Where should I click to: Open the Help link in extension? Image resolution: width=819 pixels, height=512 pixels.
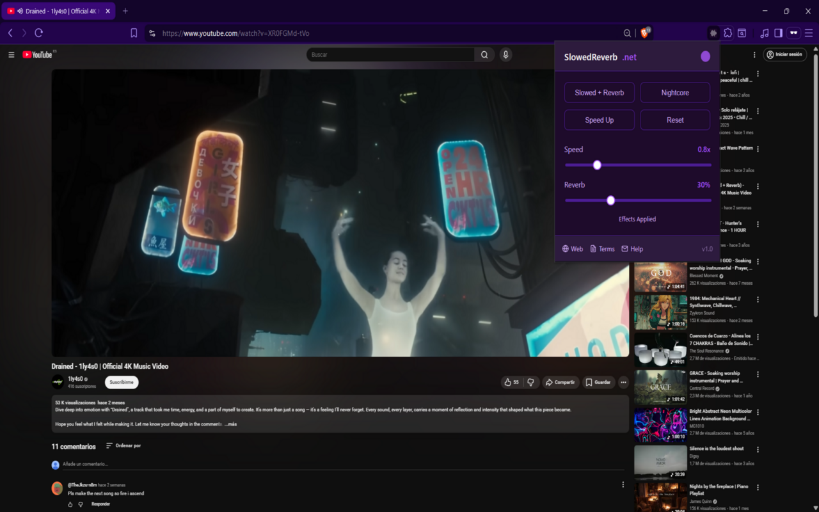click(x=632, y=249)
